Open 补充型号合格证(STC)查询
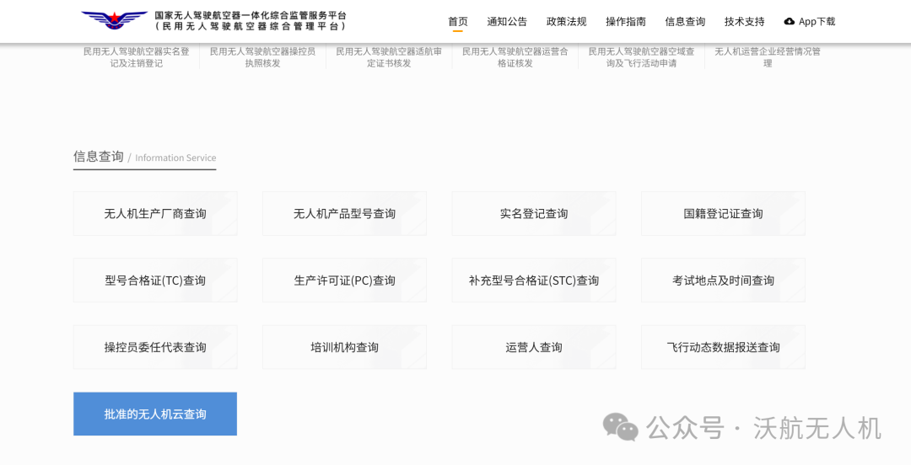This screenshot has height=465, width=911. tap(534, 281)
